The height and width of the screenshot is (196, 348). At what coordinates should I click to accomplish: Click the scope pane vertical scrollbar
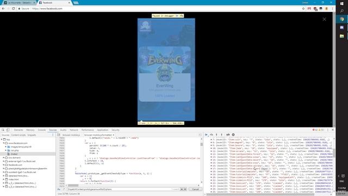[x=333, y=153]
